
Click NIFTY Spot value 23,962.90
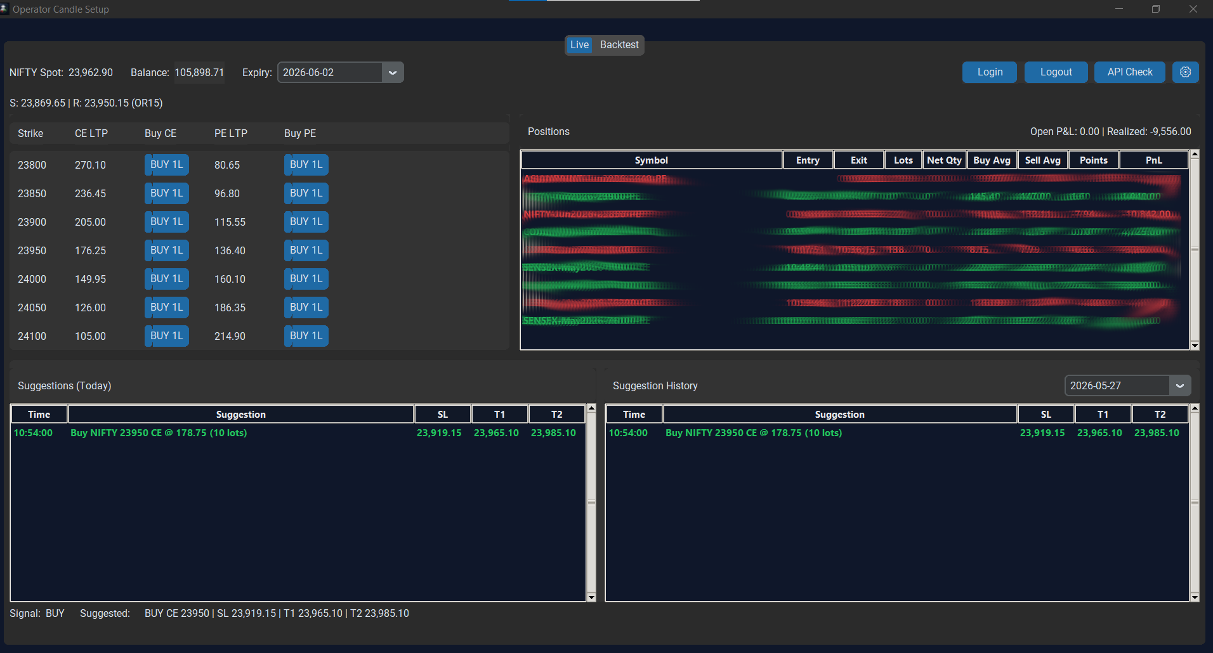tap(91, 72)
